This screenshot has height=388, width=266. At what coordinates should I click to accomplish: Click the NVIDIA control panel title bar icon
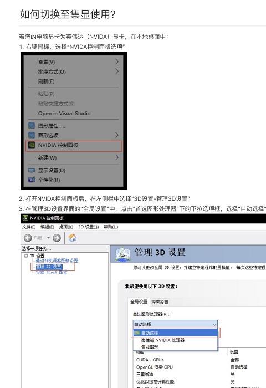pos(25,218)
